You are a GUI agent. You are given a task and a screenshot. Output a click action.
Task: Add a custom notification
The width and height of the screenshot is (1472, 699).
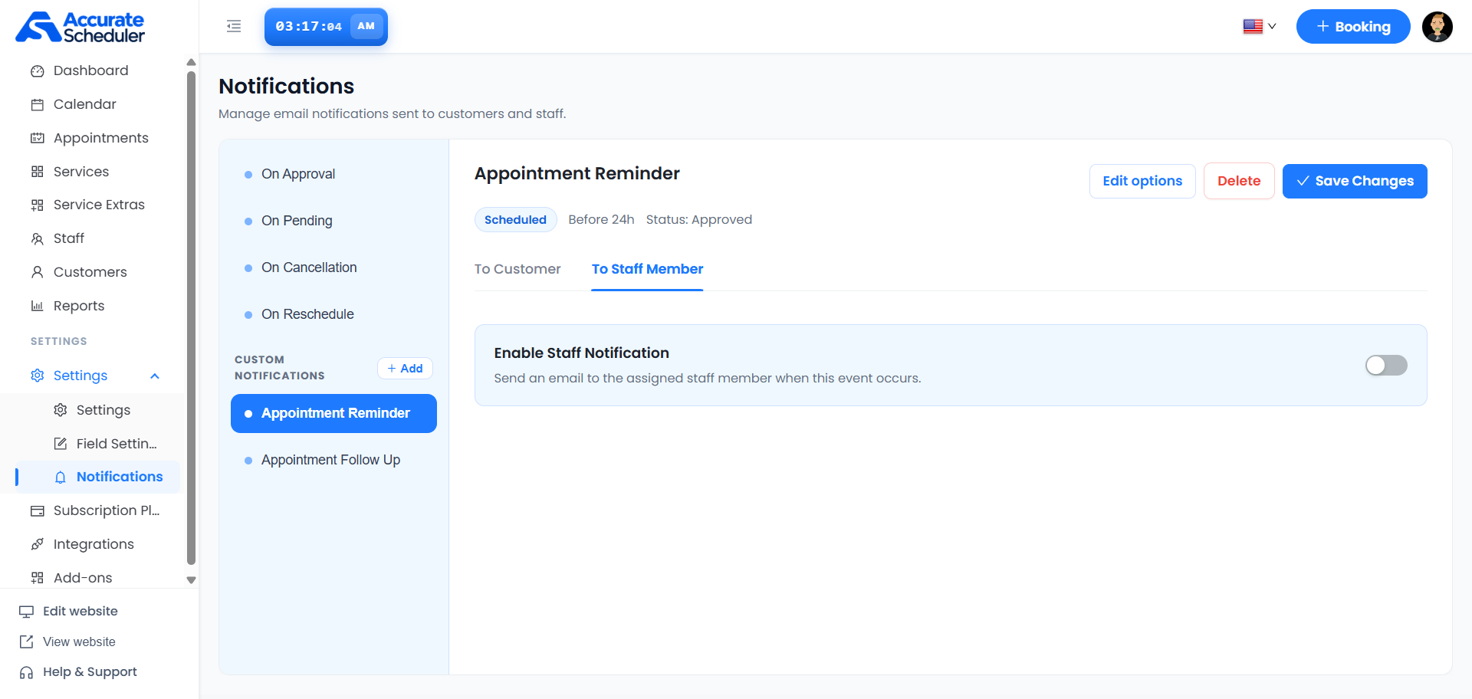pyautogui.click(x=405, y=369)
